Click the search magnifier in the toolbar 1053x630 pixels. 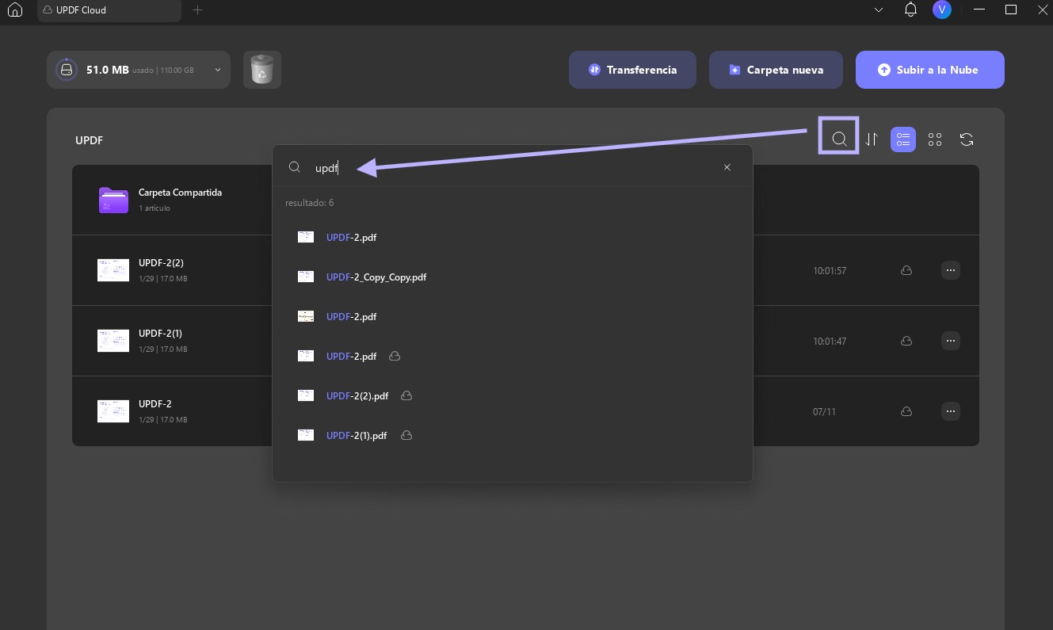[x=839, y=139]
